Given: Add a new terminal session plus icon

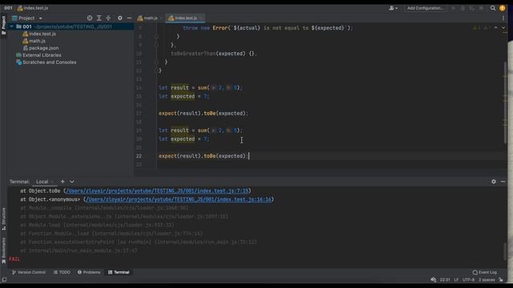Looking at the screenshot, I should (x=63, y=182).
